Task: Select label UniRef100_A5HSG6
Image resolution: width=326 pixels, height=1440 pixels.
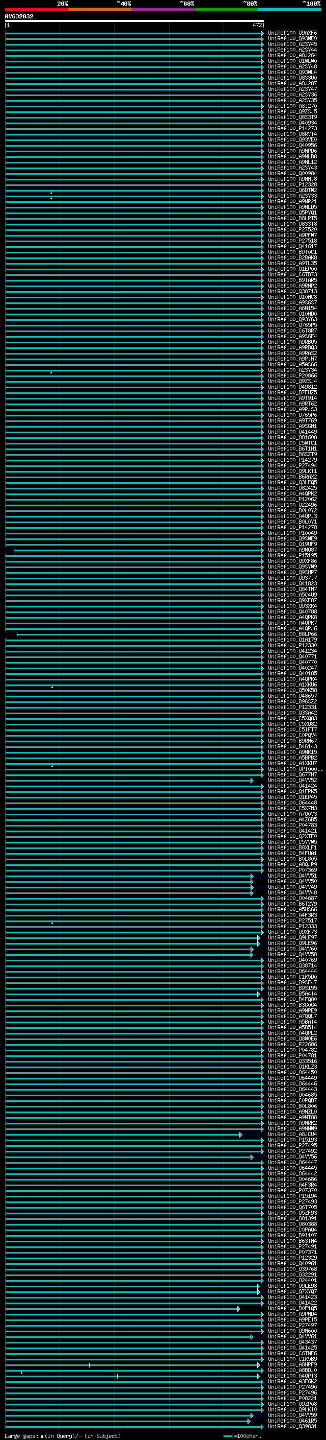Action: pos(292,909)
